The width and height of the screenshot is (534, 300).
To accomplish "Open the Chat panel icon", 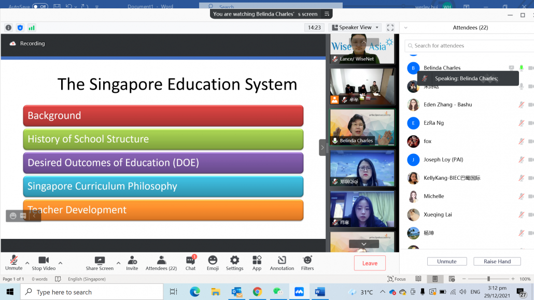I will pos(190,261).
